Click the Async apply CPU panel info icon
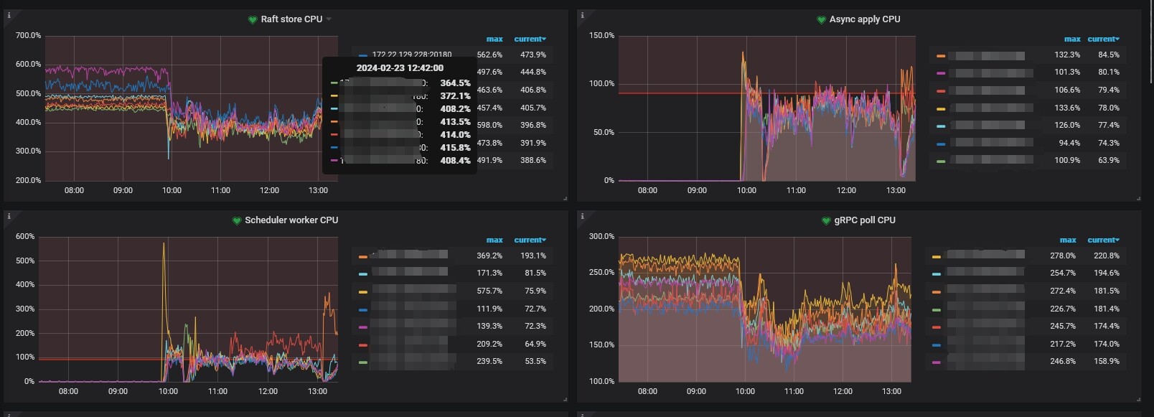 (582, 15)
